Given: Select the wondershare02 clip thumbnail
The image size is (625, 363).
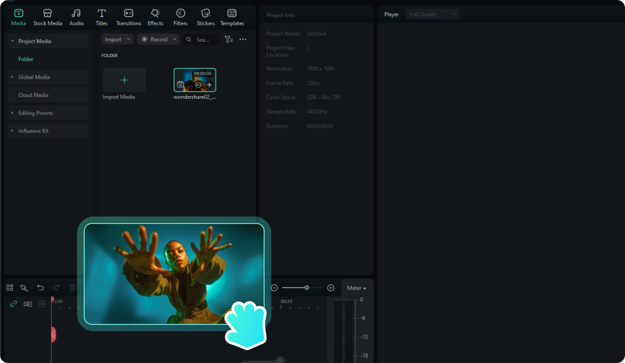Looking at the screenshot, I should pyautogui.click(x=195, y=80).
